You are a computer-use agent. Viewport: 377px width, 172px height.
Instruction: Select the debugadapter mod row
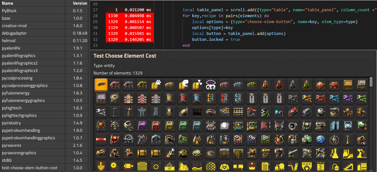(x=44, y=33)
